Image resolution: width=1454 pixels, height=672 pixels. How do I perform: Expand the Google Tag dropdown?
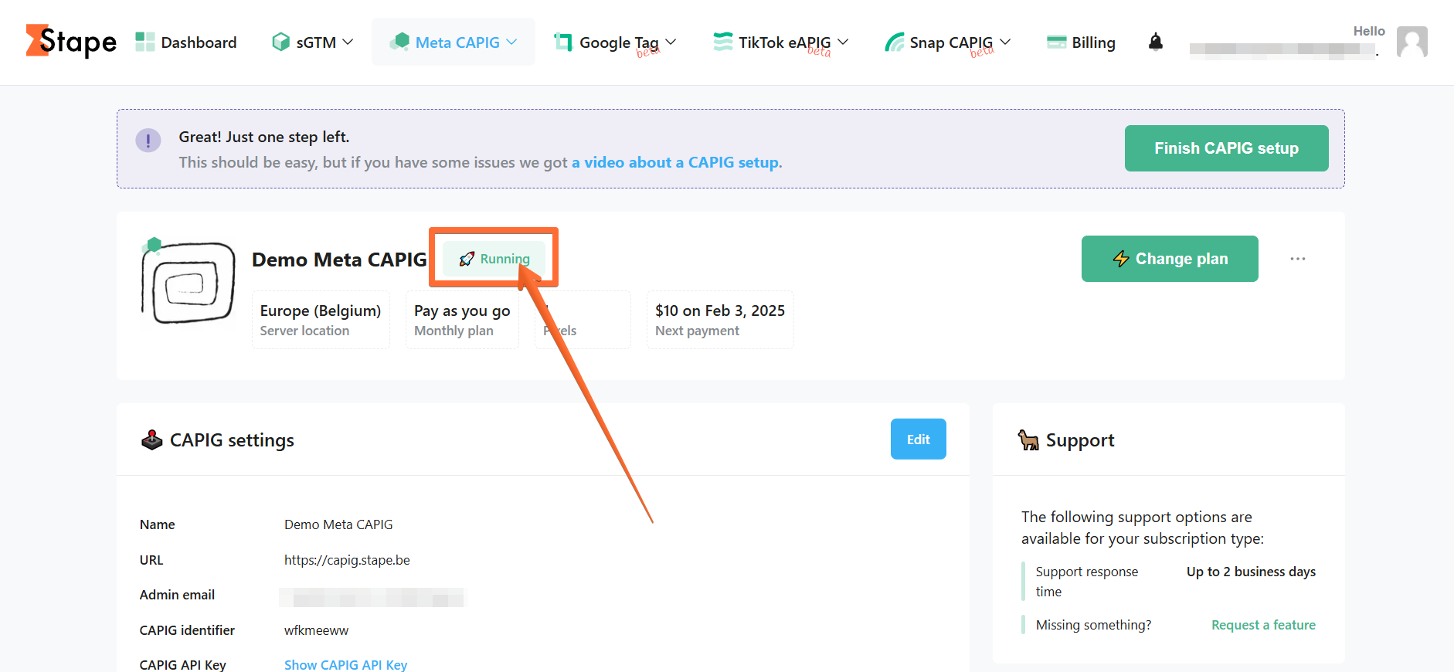[x=615, y=42]
